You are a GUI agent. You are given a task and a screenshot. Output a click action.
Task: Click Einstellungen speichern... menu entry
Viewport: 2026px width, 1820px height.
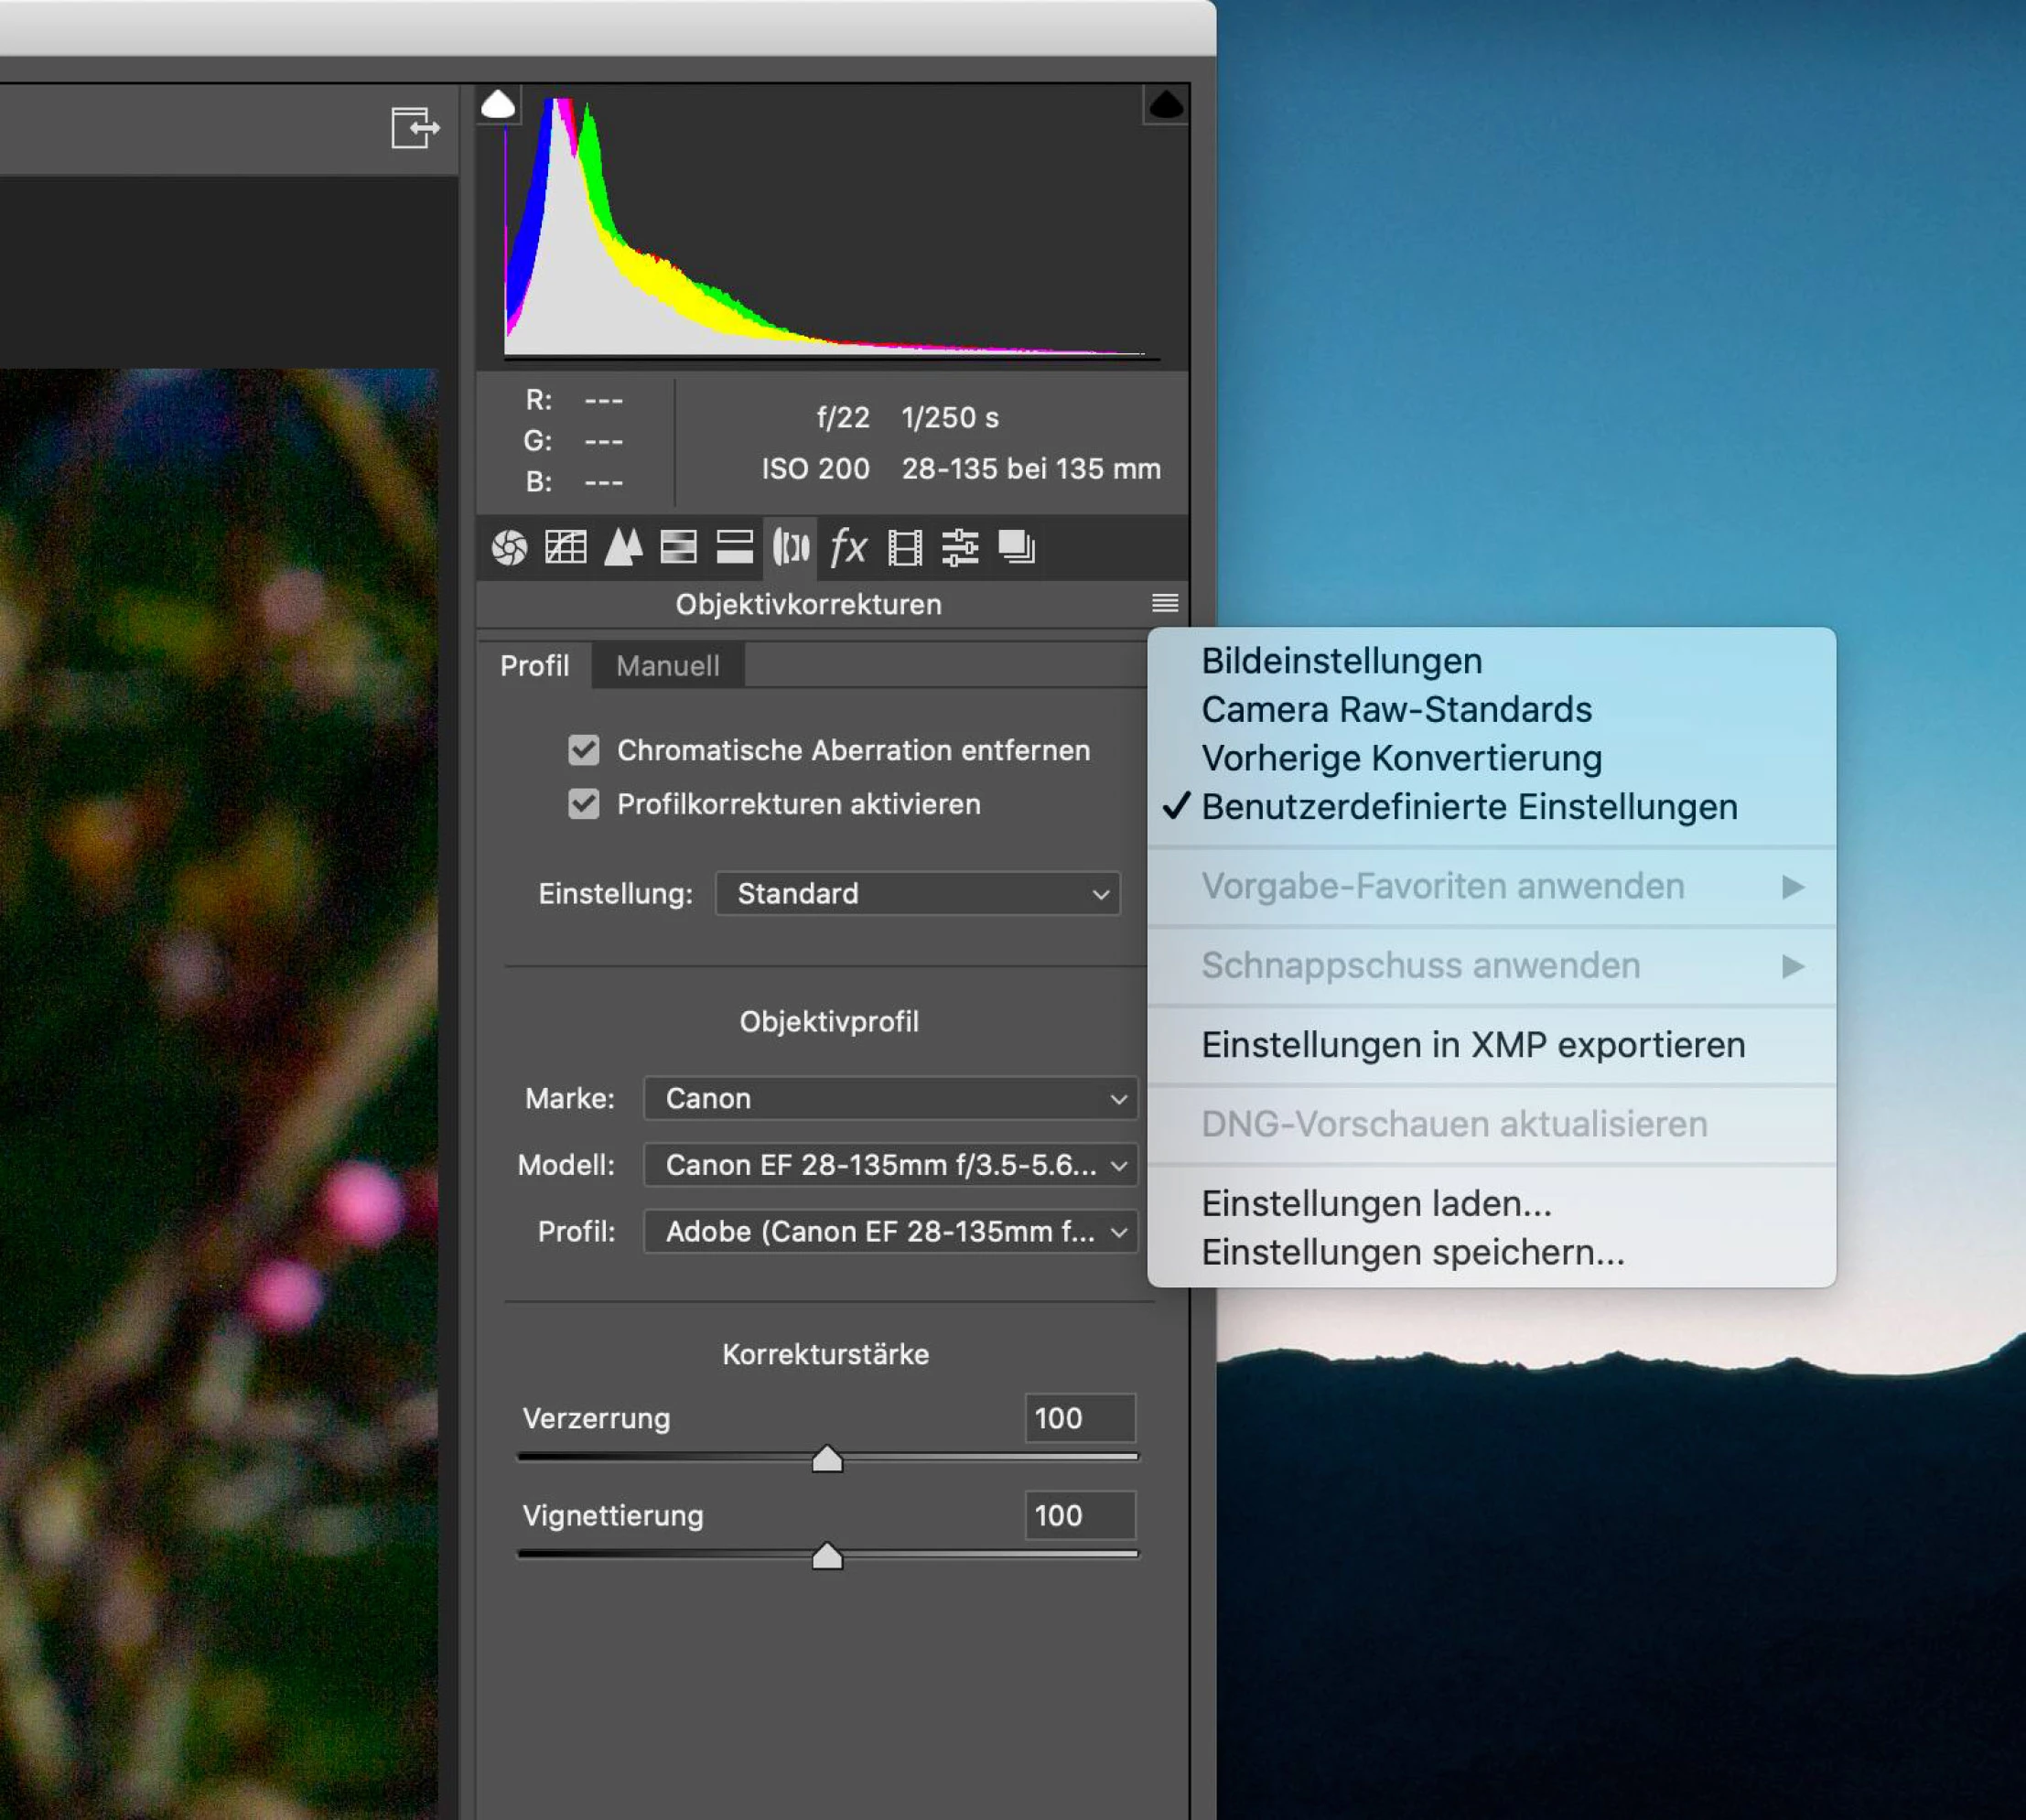tap(1412, 1252)
